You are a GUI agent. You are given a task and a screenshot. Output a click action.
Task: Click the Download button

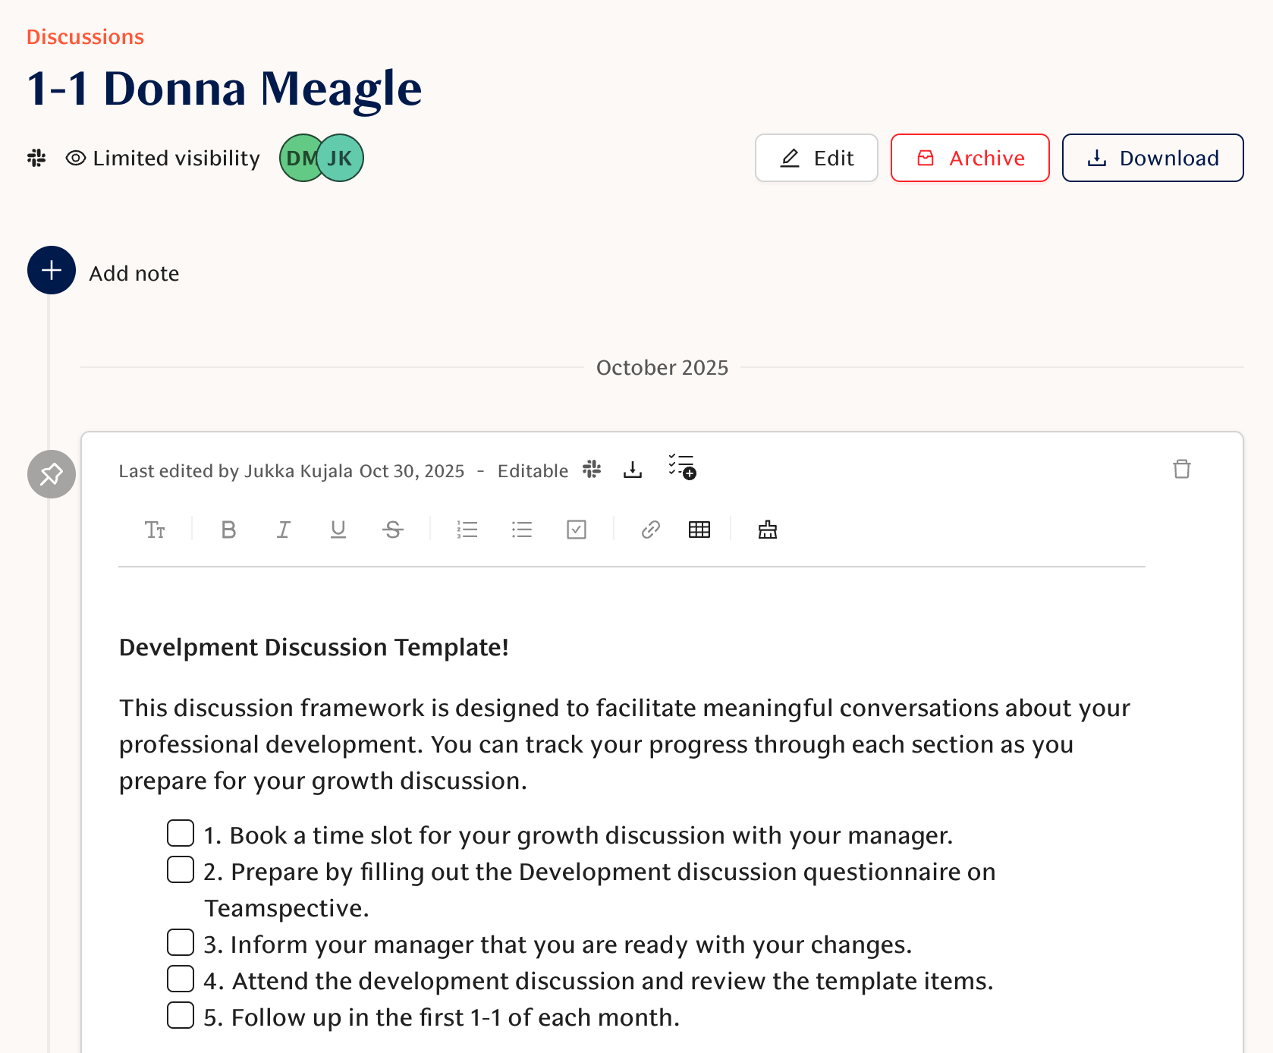pyautogui.click(x=1152, y=158)
